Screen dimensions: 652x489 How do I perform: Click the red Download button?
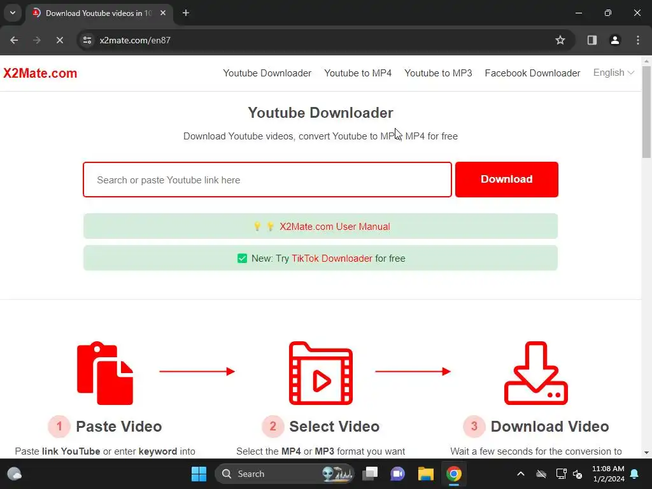506,179
